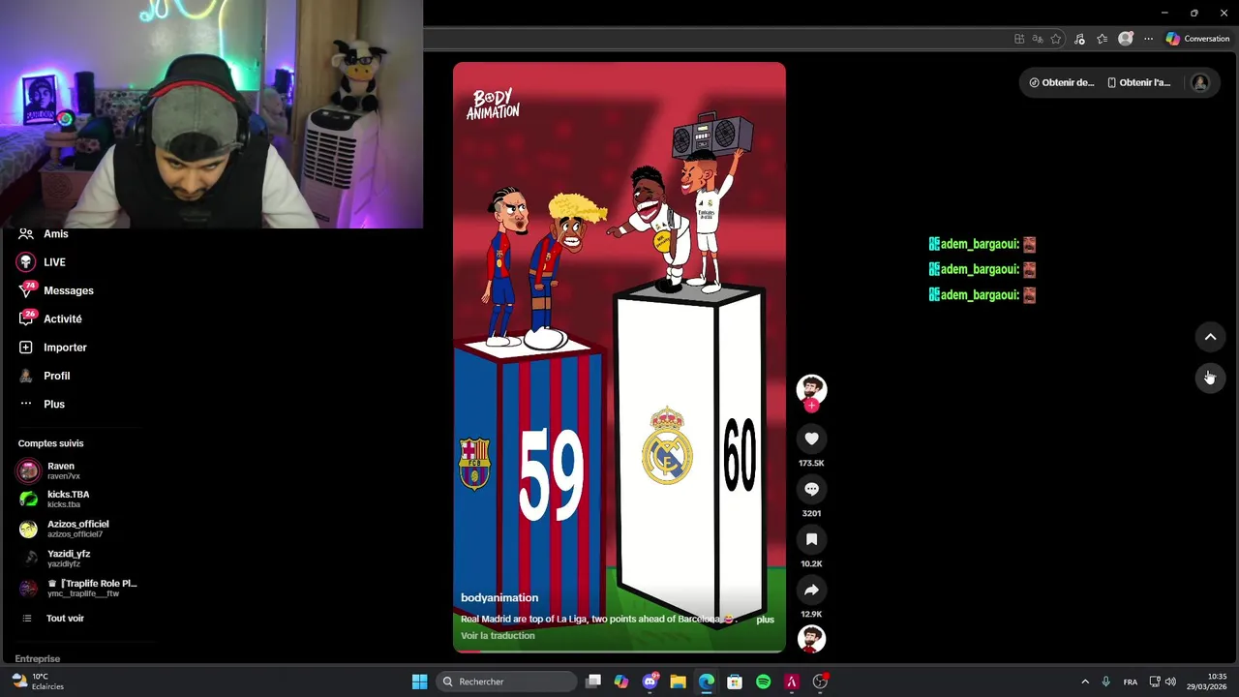Open Spotify from taskbar
1239x697 pixels.
763,682
